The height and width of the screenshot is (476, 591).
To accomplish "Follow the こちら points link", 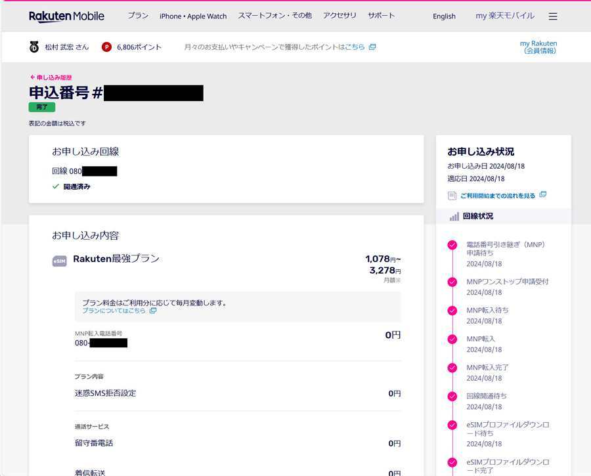I will coord(355,47).
